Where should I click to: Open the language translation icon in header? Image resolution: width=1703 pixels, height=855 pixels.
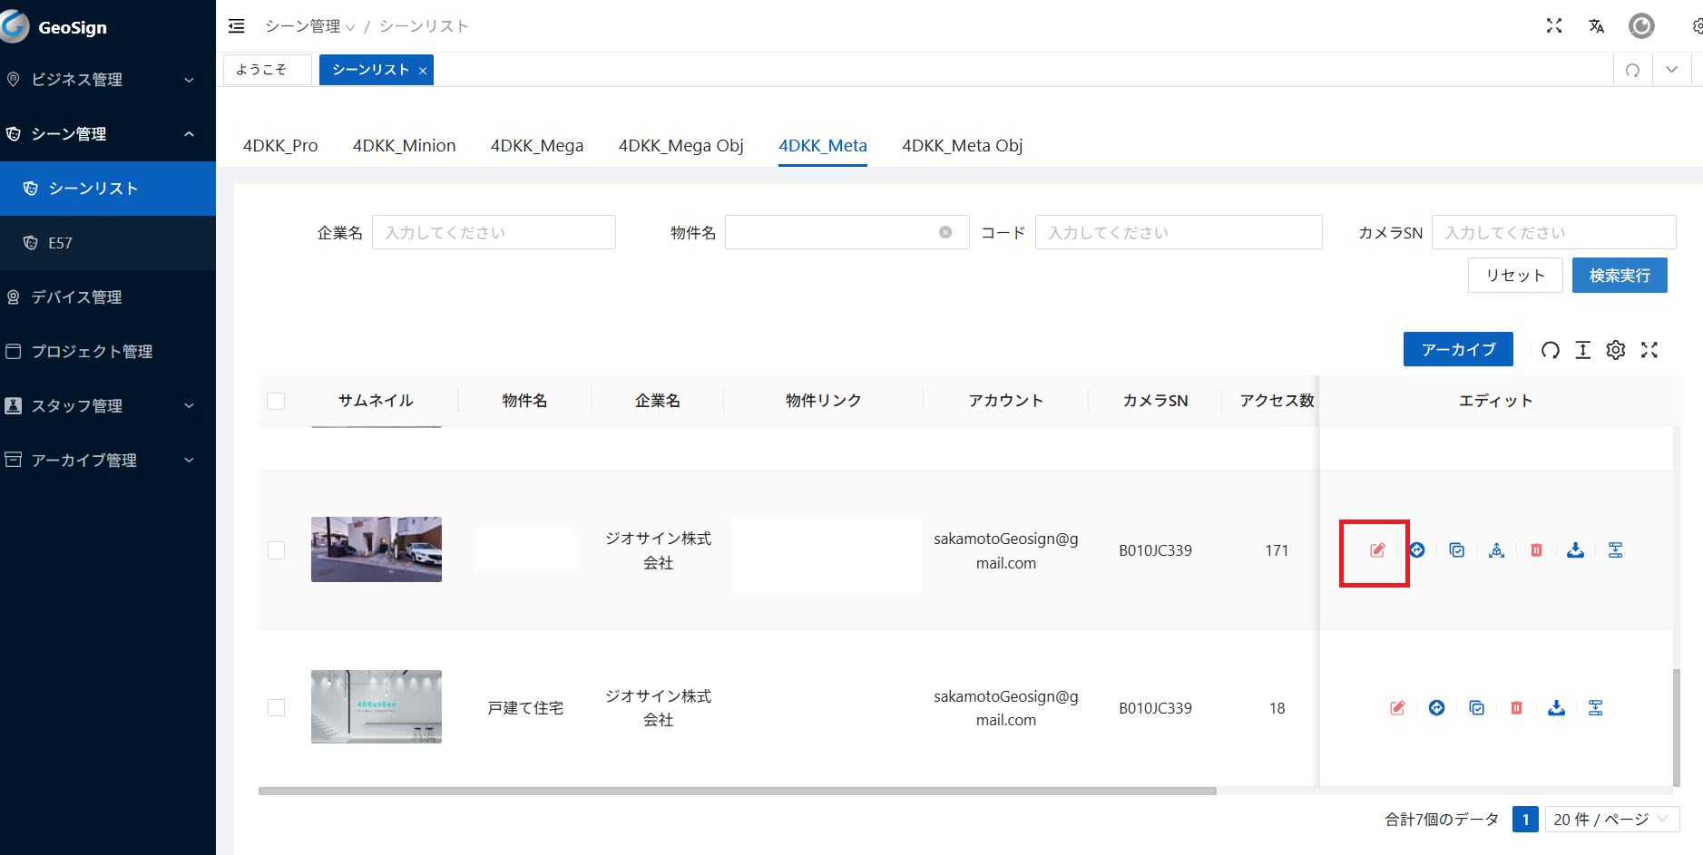[x=1596, y=26]
